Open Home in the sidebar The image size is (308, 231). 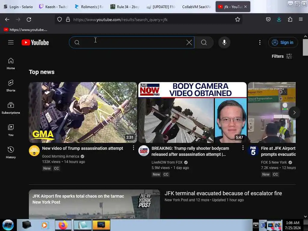(11, 64)
